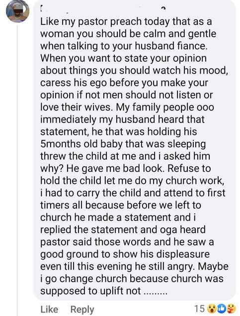Reply to this comment

coord(82,310)
